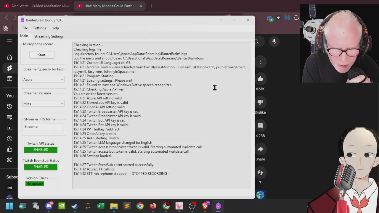Open the YouTube hamburger guide menu

tap(9, 41)
